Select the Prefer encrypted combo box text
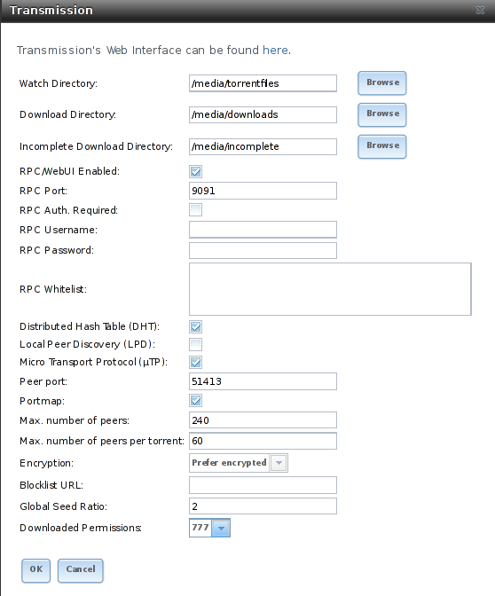This screenshot has width=495, height=596. click(x=229, y=463)
